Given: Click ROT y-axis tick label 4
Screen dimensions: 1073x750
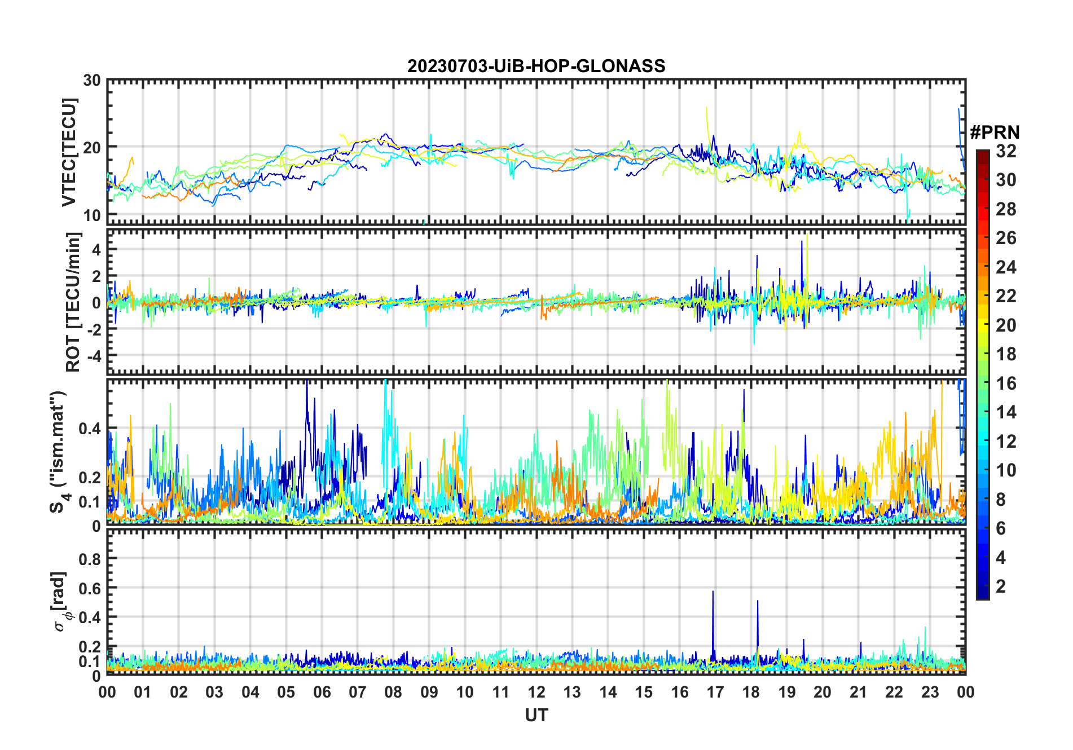Looking at the screenshot, I should tap(97, 249).
